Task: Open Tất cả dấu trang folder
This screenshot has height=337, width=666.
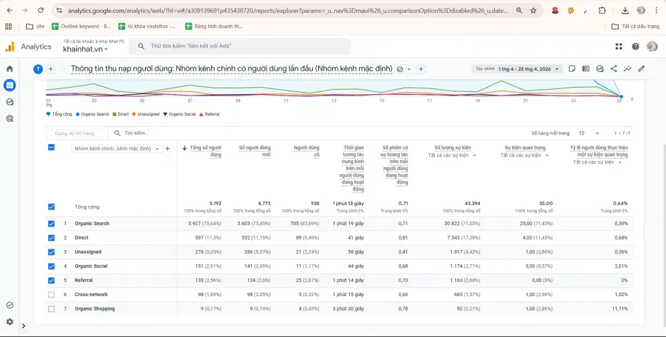Action: (x=635, y=26)
